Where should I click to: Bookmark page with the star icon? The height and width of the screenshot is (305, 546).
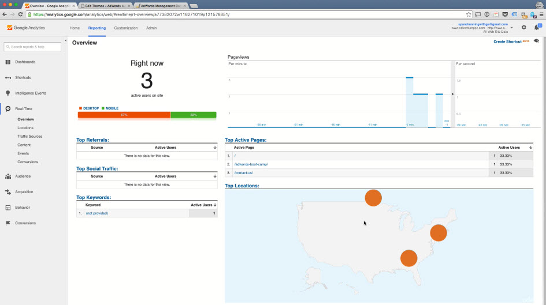[x=469, y=14]
